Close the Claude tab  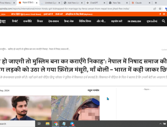pyautogui.click(x=149, y=3)
